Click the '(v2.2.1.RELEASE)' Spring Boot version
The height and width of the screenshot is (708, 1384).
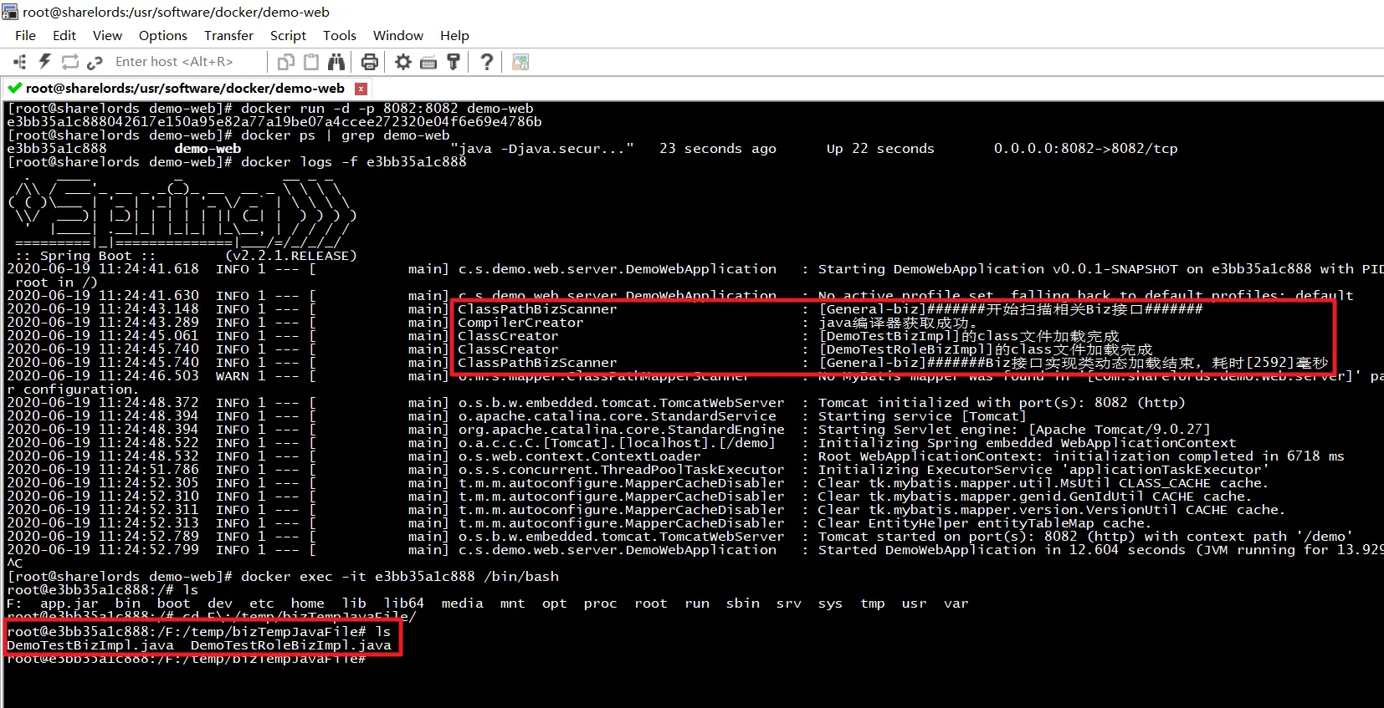(290, 256)
